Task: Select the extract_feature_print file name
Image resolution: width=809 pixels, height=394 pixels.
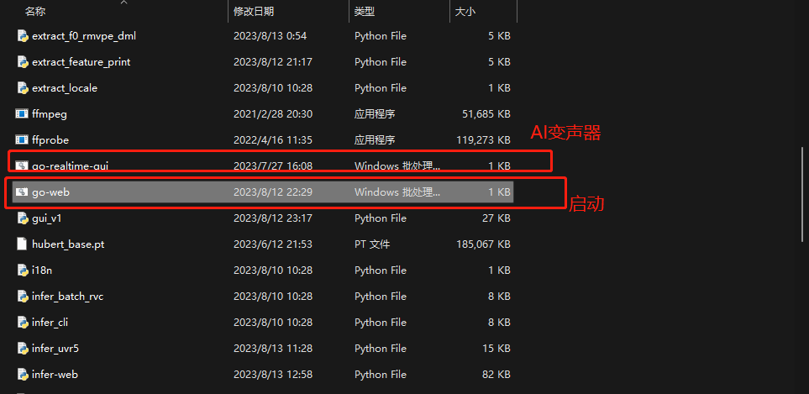Action: pos(81,62)
